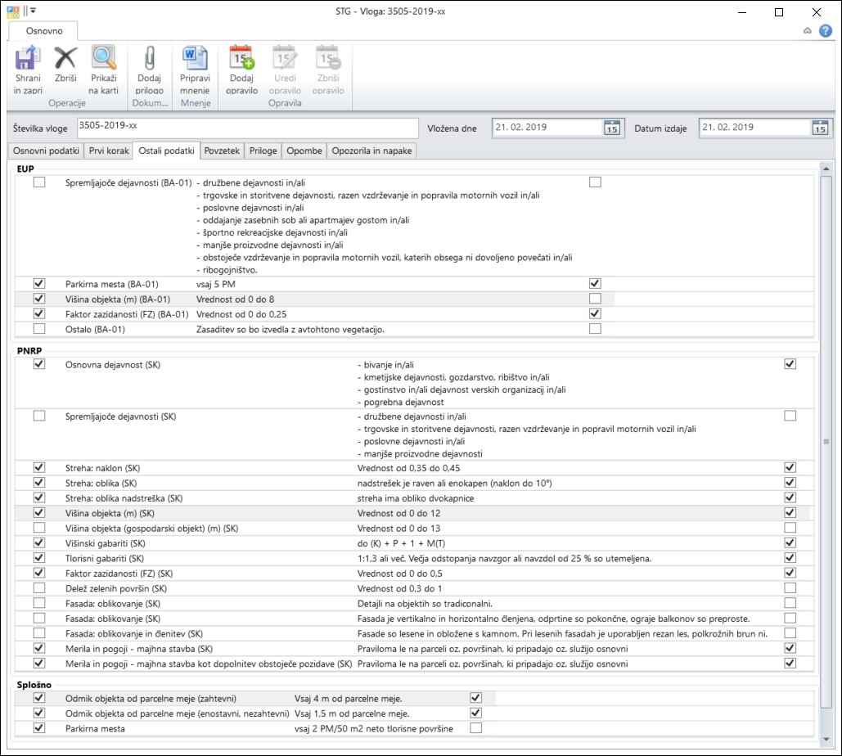The image size is (842, 756).
Task: Click the scrollbar up arrow
Action: [x=826, y=169]
